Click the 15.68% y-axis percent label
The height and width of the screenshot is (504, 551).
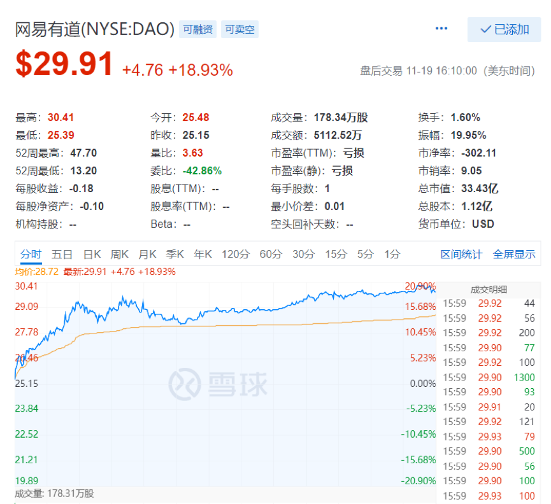coord(420,307)
